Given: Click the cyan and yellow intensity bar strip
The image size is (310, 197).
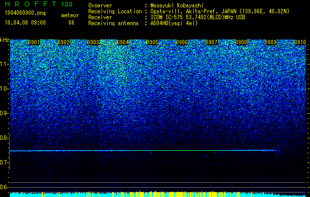Looking at the screenshot, I should pos(158,194).
